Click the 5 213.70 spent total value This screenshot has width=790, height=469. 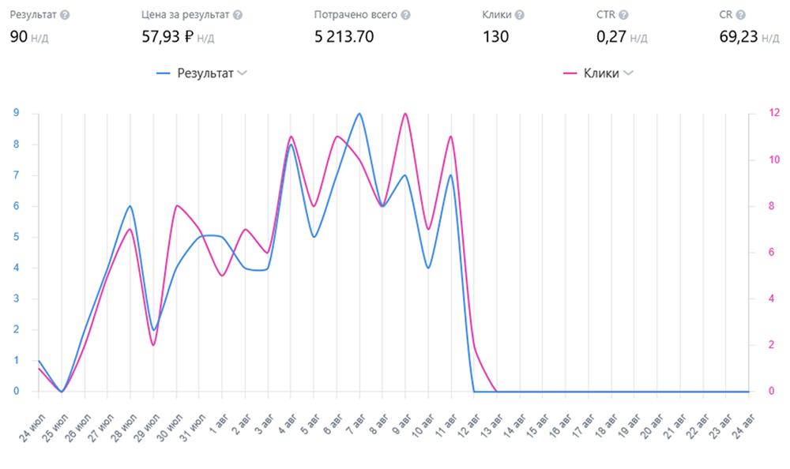(344, 36)
